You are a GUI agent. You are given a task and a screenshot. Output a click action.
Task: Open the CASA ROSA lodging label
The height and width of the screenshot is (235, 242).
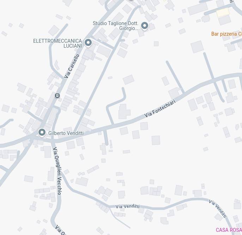coord(229,230)
